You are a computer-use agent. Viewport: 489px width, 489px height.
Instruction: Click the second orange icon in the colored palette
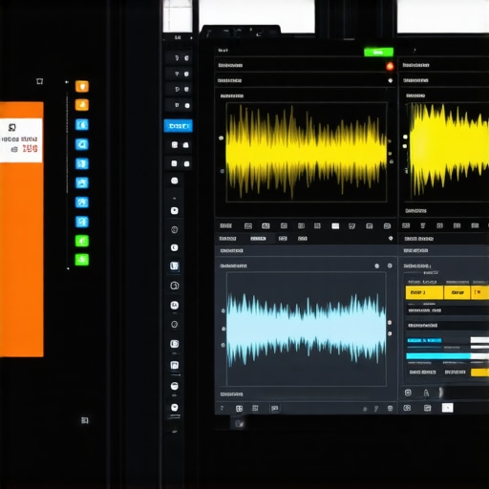point(82,105)
